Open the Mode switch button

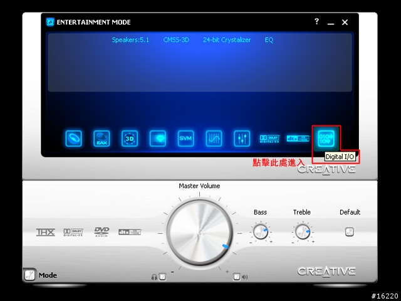(x=30, y=275)
